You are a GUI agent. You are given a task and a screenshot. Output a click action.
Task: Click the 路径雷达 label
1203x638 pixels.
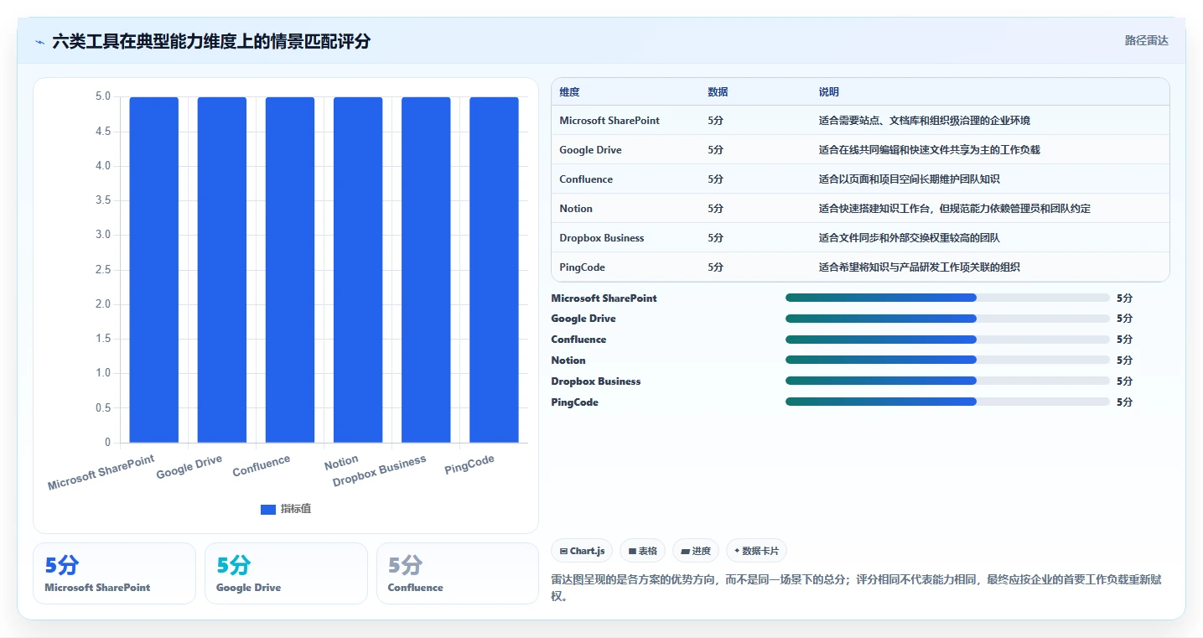click(1146, 40)
